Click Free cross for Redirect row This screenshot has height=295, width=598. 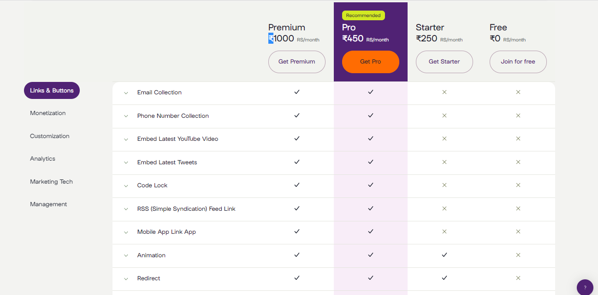[x=518, y=278]
